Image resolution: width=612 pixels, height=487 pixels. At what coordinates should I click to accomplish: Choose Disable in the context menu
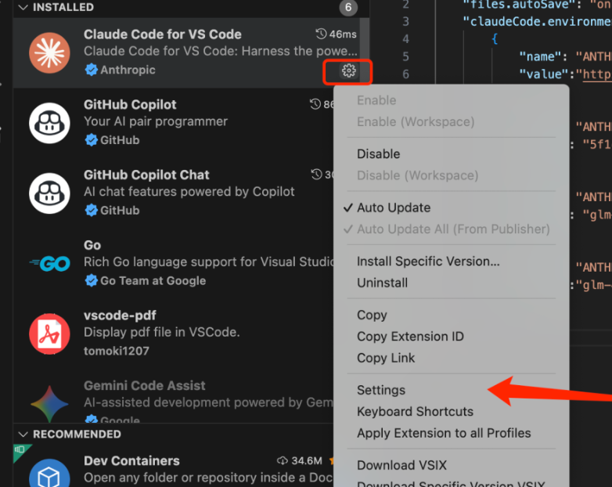point(378,154)
